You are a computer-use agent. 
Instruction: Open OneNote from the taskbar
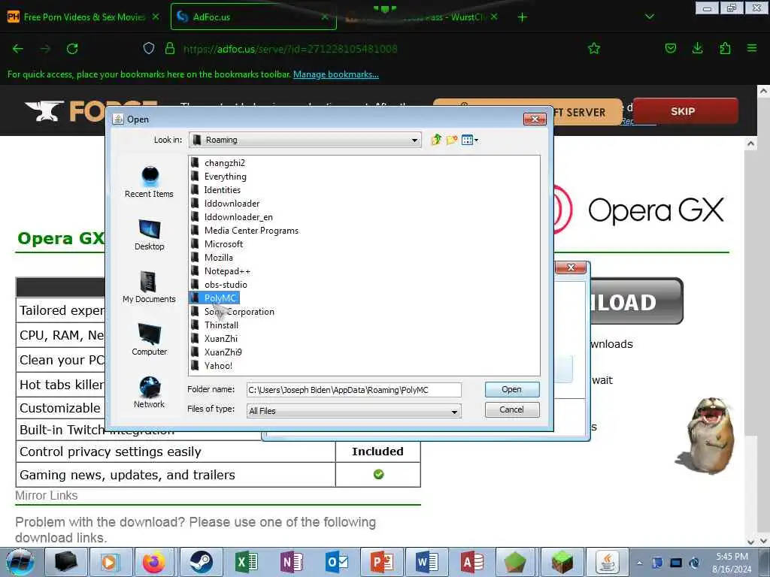pos(291,562)
